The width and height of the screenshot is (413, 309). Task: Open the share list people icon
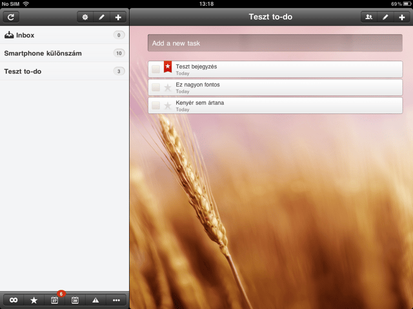[368, 17]
